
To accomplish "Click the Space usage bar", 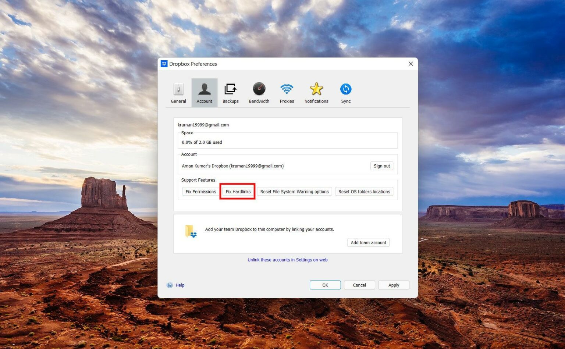I will click(x=287, y=140).
